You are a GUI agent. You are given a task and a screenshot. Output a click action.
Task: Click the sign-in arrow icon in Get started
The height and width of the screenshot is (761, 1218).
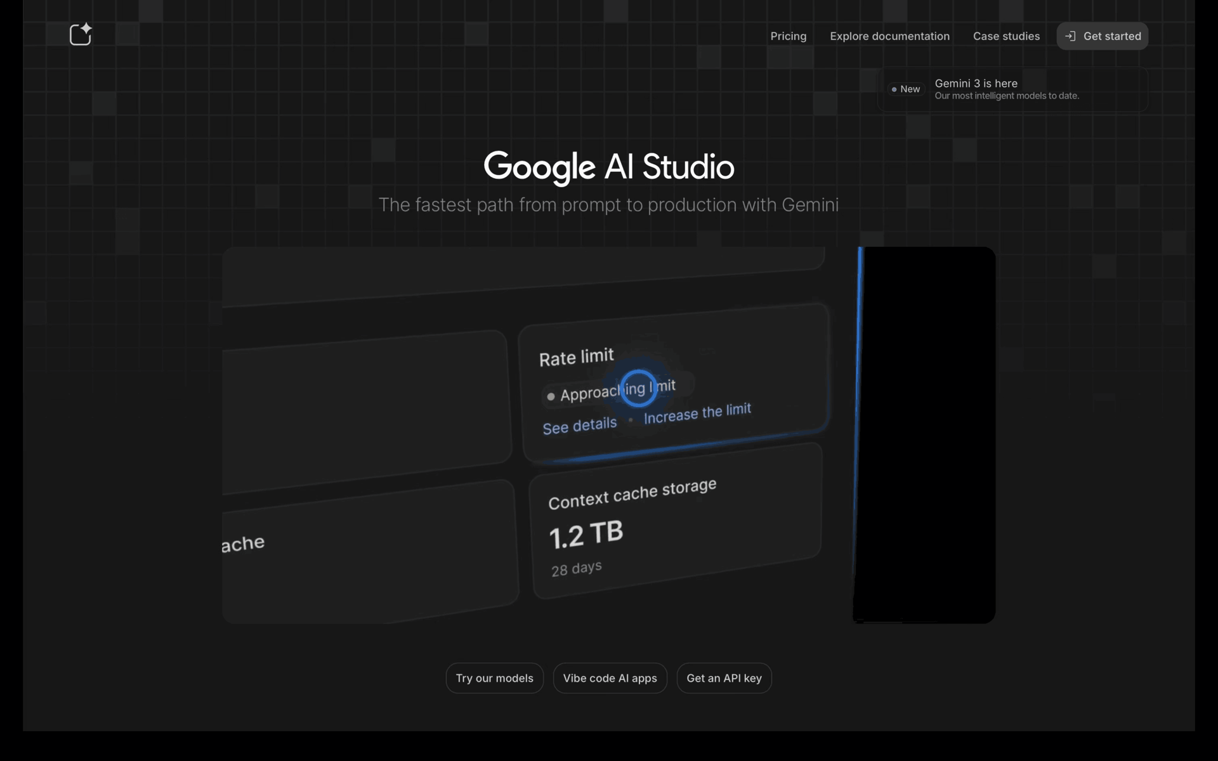[x=1070, y=36]
